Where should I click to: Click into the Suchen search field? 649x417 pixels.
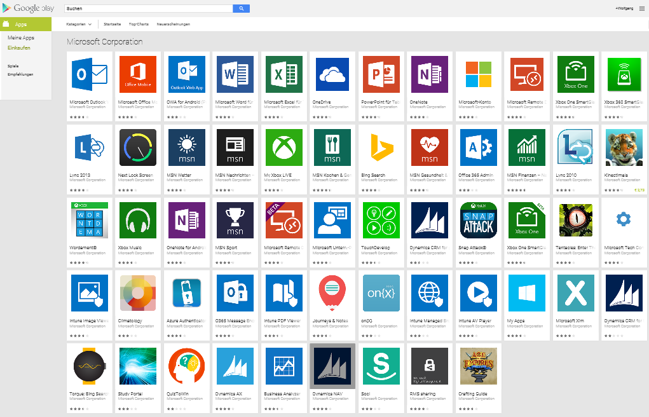[x=149, y=9]
